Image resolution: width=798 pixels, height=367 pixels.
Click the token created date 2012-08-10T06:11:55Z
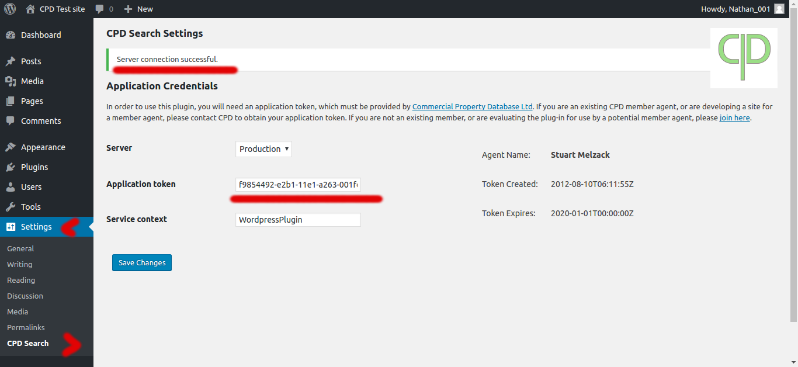coord(592,184)
